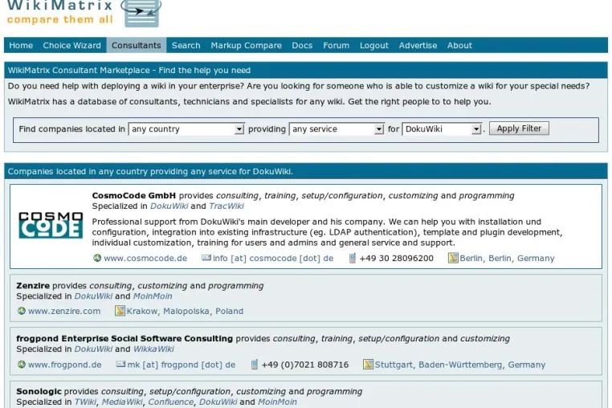The width and height of the screenshot is (612, 408).
Task: Click the info [at] cosmocode [dot] de link
Action: point(273,258)
